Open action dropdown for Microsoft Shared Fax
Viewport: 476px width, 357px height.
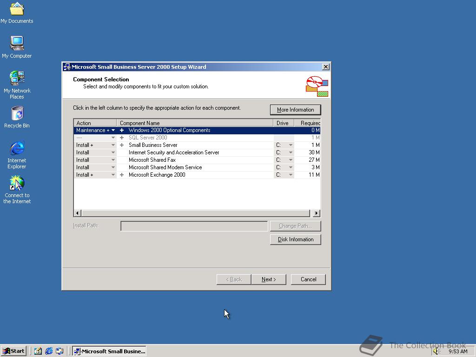pos(113,160)
